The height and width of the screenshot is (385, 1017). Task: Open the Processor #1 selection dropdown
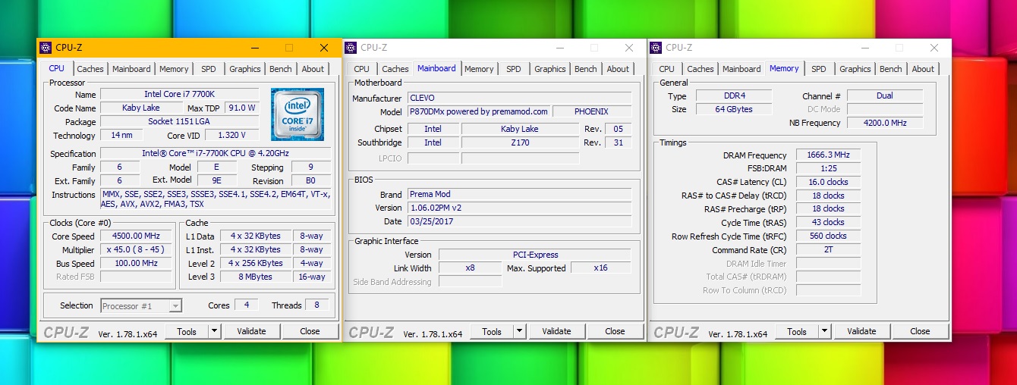pyautogui.click(x=141, y=306)
